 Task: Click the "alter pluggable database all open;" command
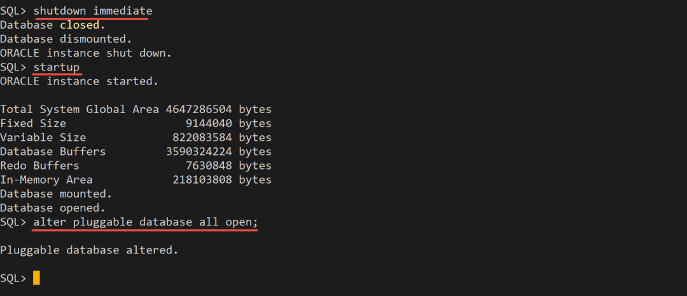coord(146,222)
